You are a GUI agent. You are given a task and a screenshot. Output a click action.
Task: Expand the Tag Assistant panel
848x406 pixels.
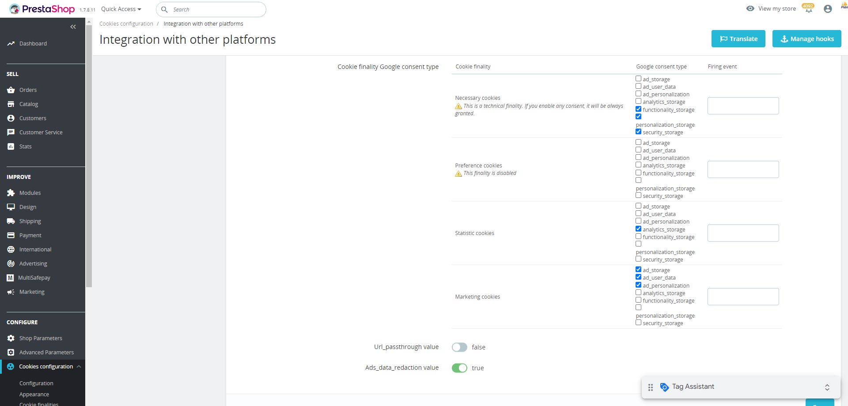827,387
